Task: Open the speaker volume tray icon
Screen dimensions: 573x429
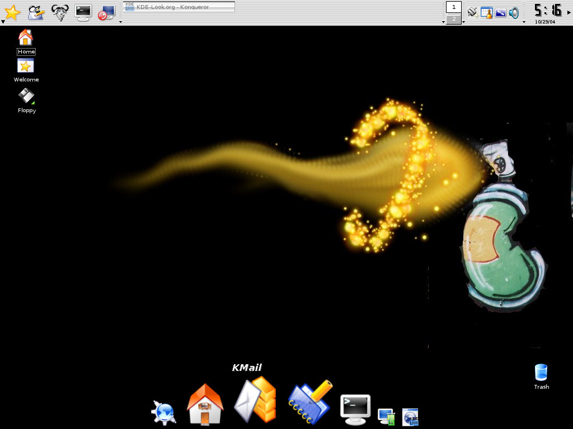Action: (514, 13)
